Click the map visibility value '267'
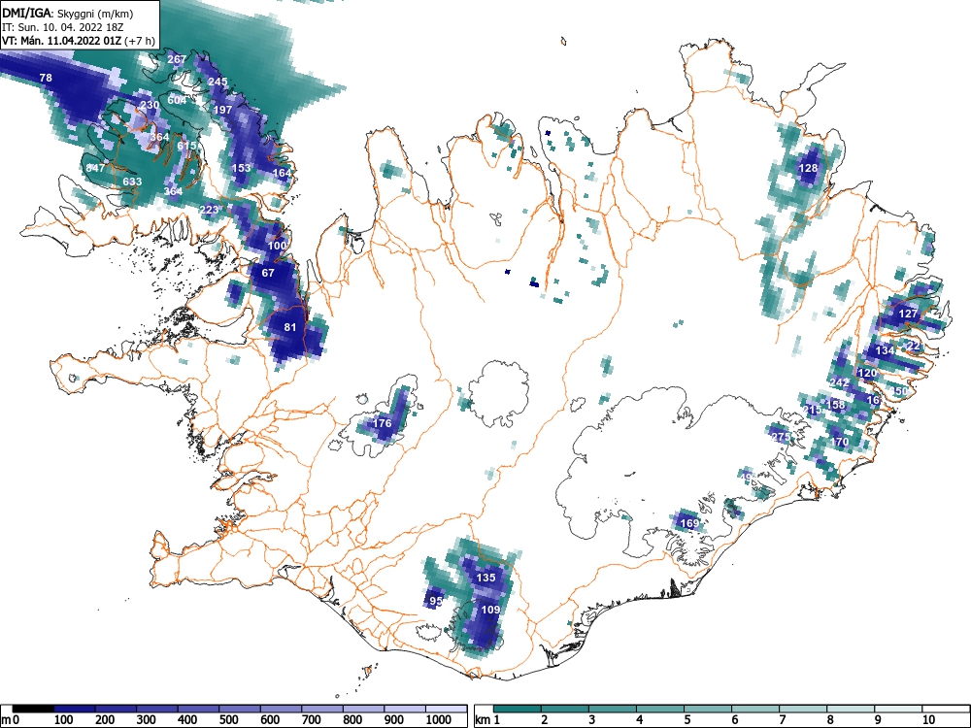This screenshot has width=971, height=728. (x=177, y=59)
